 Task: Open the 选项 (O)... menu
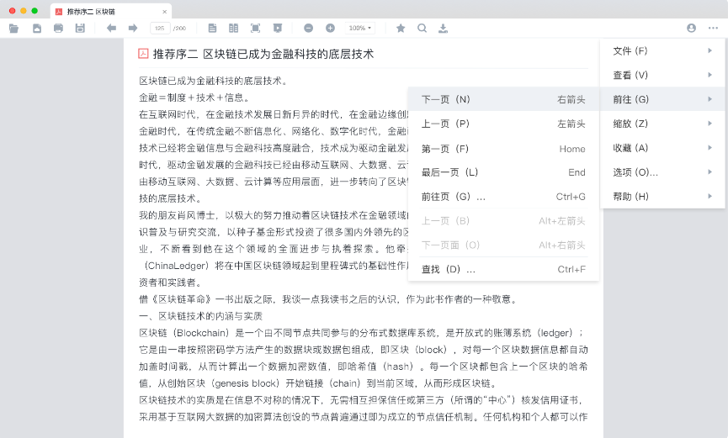662,172
